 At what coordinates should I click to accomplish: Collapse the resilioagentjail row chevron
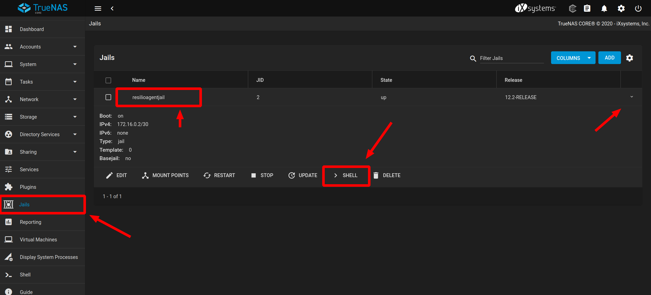(x=632, y=97)
